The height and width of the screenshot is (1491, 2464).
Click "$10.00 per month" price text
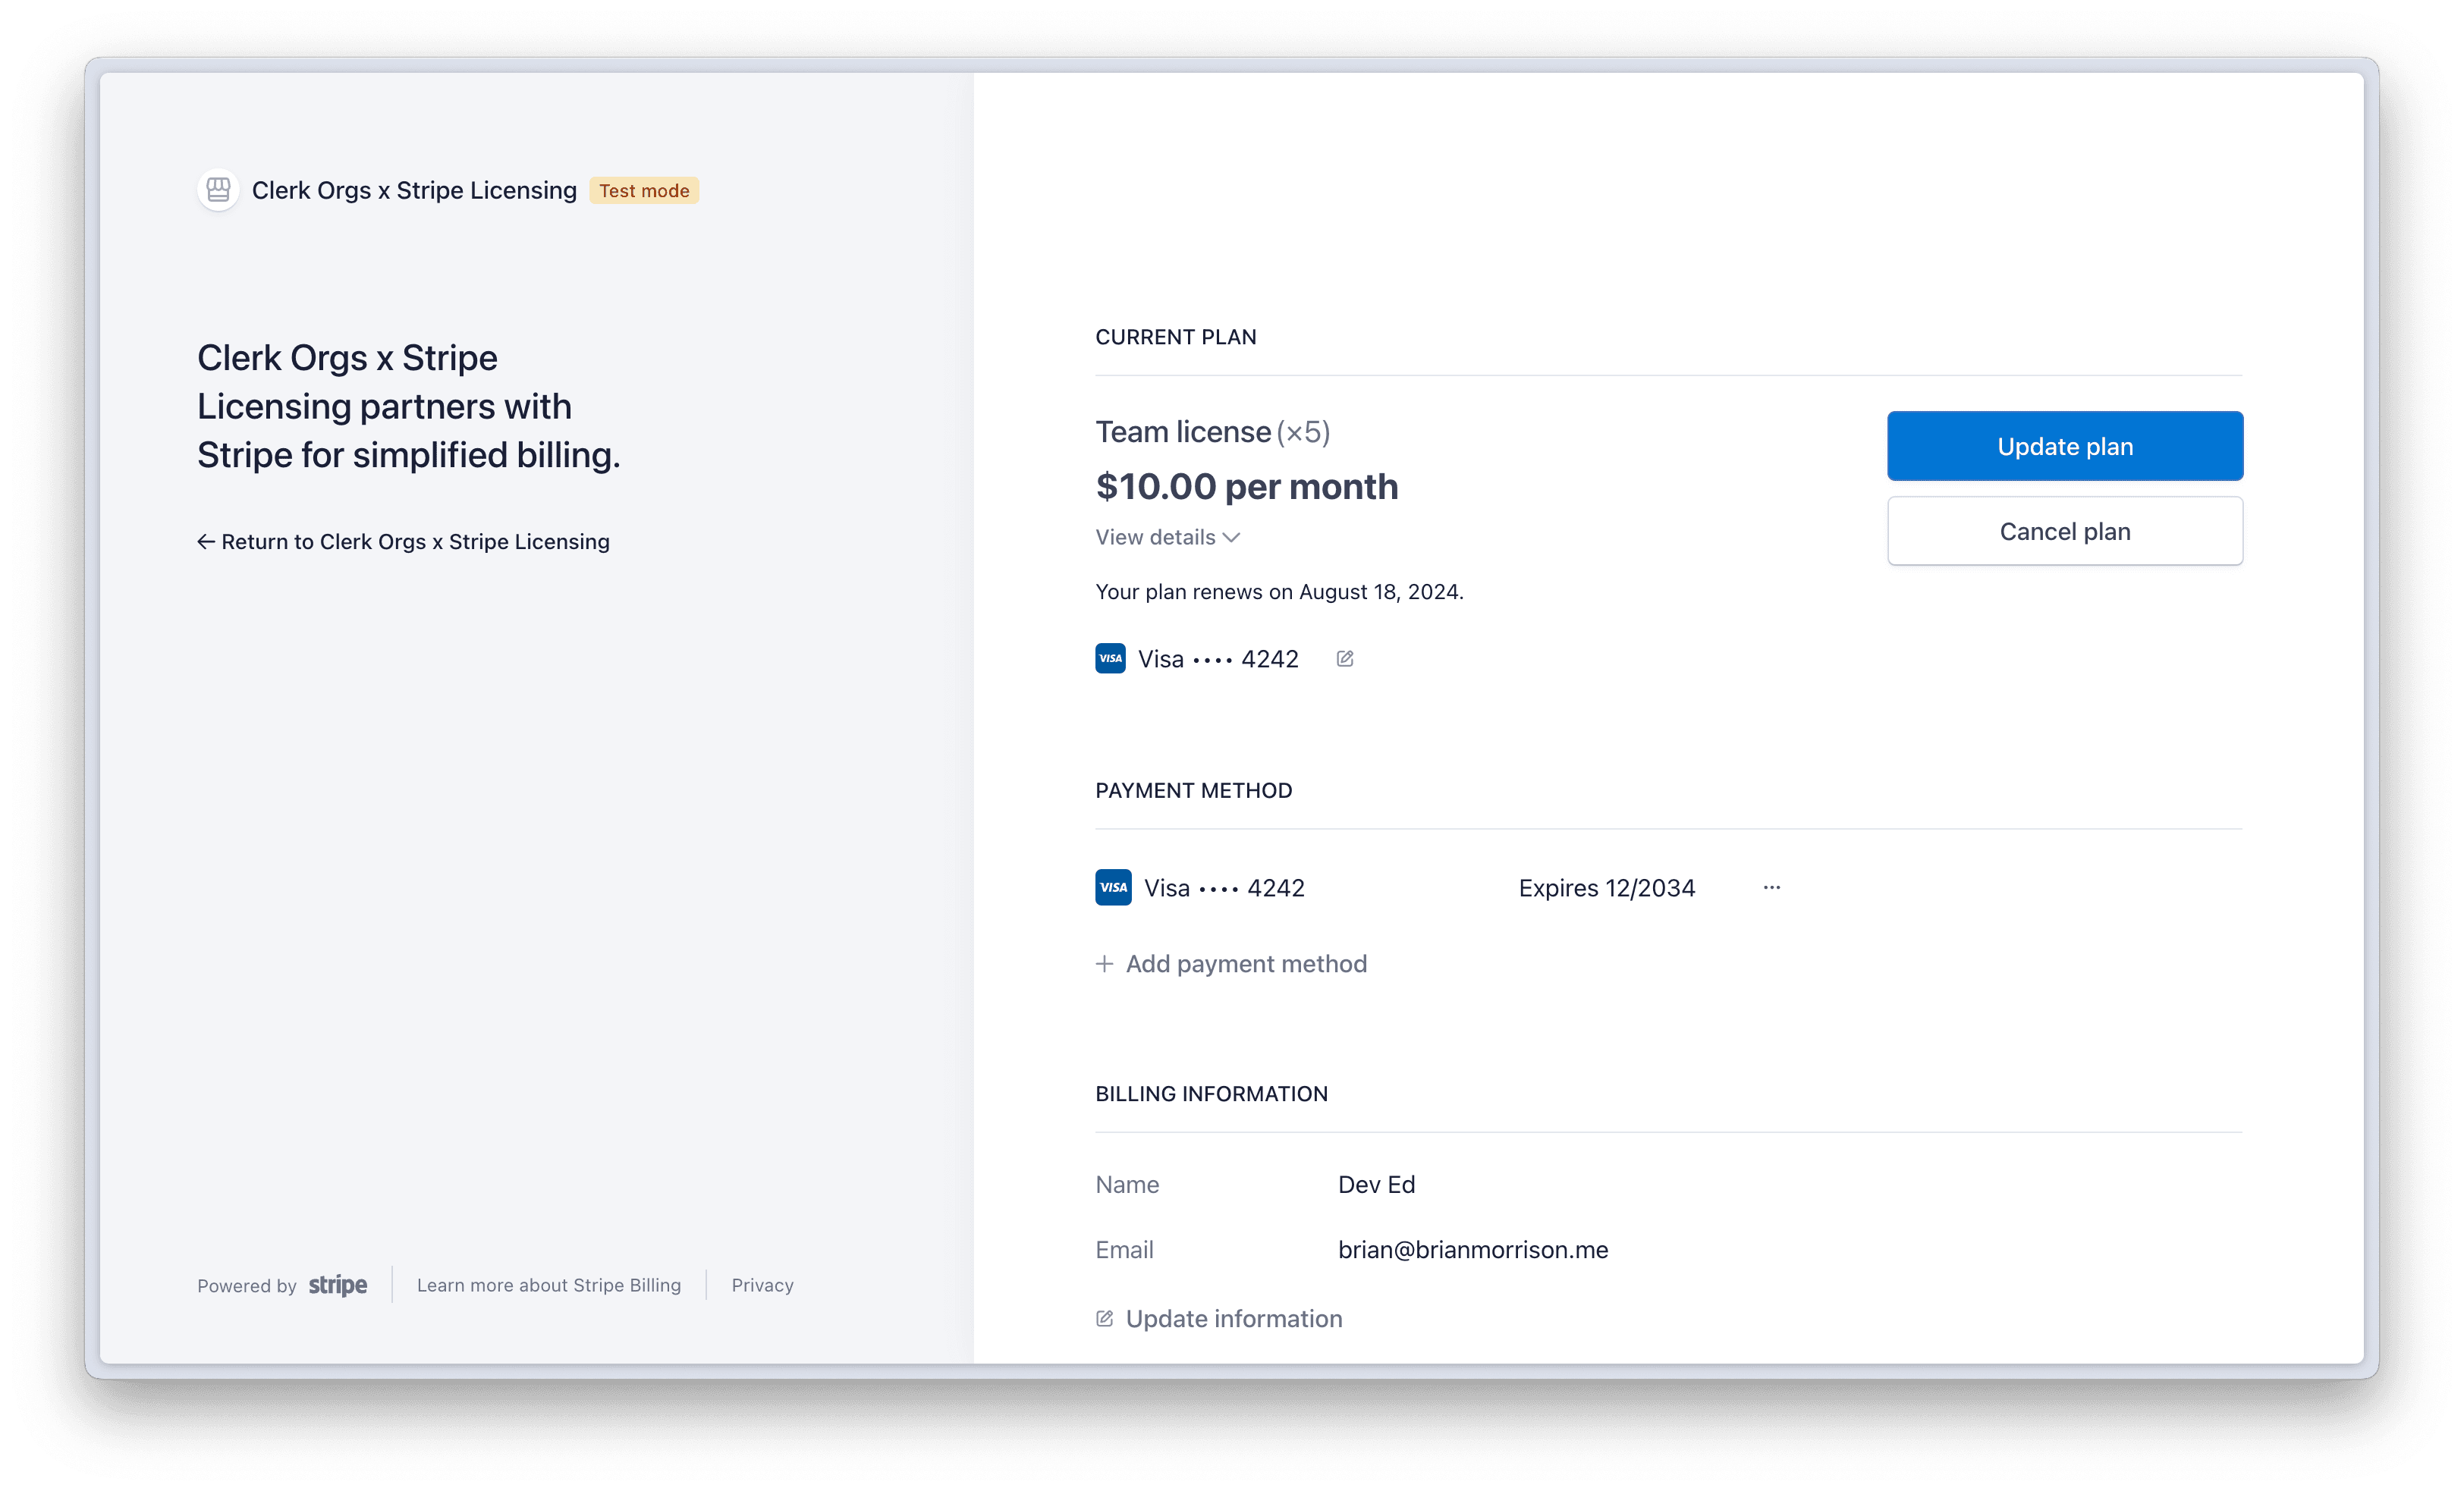(1247, 487)
